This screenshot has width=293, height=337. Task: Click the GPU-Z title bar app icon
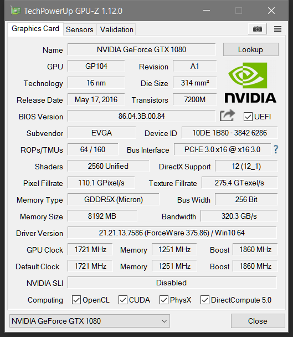click(16, 11)
